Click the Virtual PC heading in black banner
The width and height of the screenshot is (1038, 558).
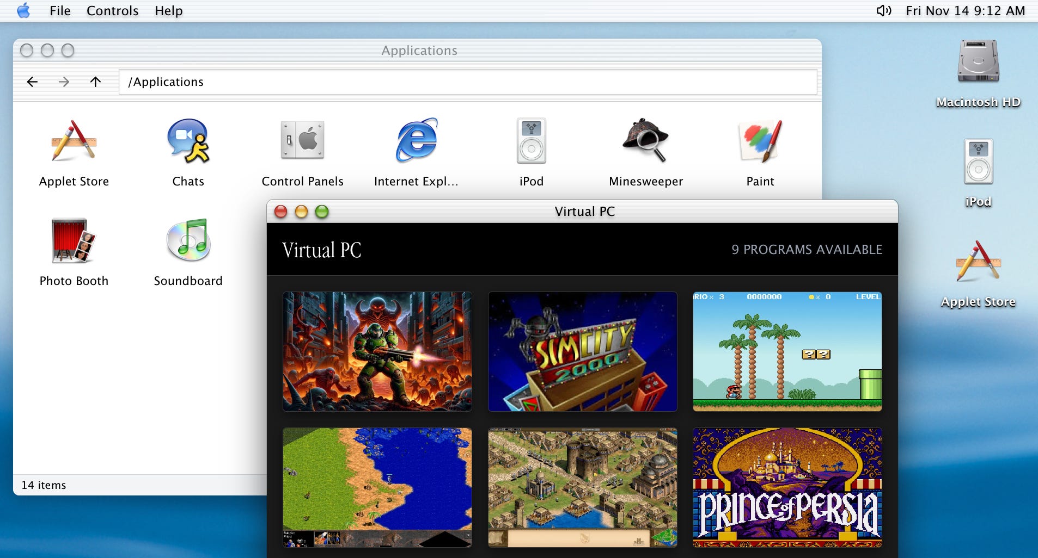click(321, 250)
